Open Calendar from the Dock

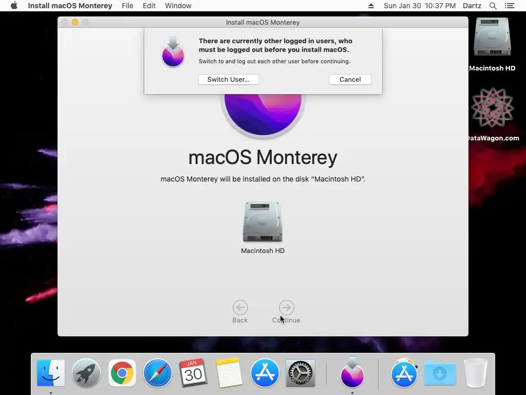pyautogui.click(x=193, y=372)
